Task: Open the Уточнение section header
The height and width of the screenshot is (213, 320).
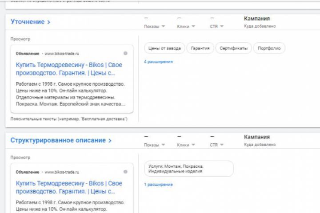Action: (x=30, y=22)
